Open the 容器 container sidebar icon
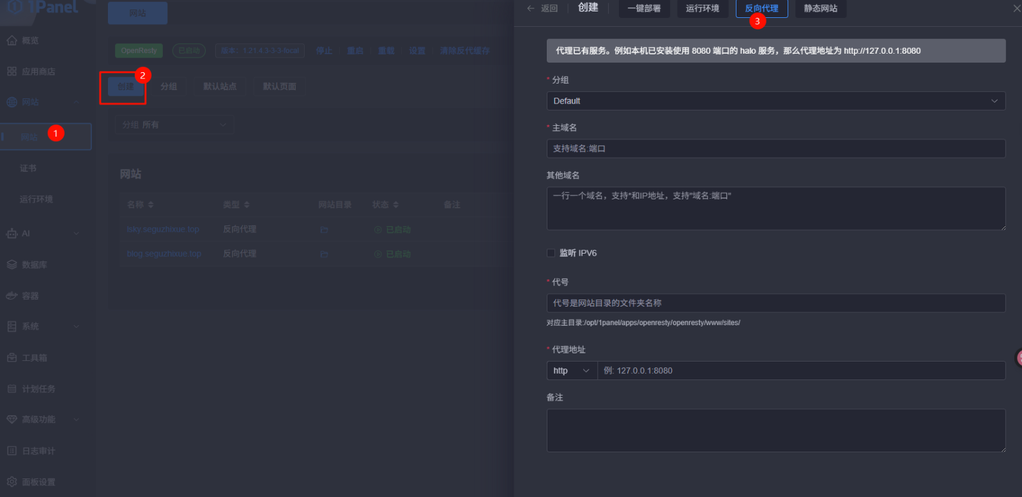The image size is (1022, 497). (x=12, y=296)
